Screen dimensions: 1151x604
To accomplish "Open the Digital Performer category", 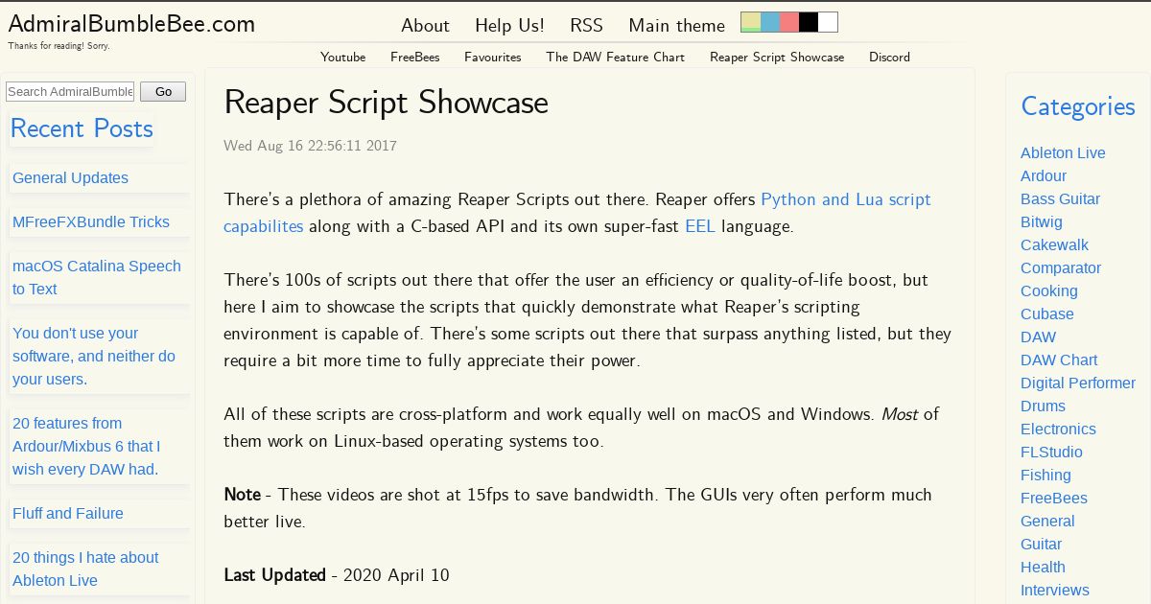I will pos(1078,383).
